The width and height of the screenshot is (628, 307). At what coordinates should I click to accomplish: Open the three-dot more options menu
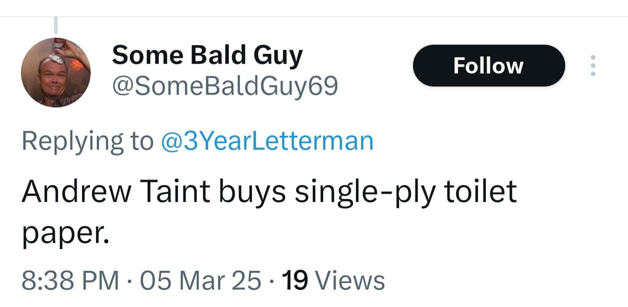[x=593, y=66]
